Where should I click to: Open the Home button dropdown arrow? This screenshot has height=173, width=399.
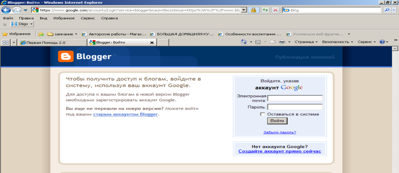251,42
